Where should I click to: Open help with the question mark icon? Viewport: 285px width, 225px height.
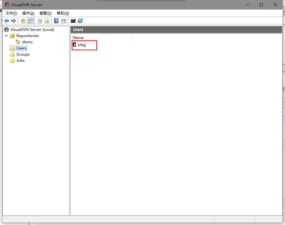point(56,21)
